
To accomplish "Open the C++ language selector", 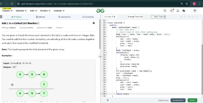I will pos(110,17).
